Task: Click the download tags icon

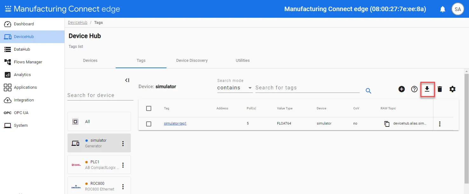Action: (427, 89)
